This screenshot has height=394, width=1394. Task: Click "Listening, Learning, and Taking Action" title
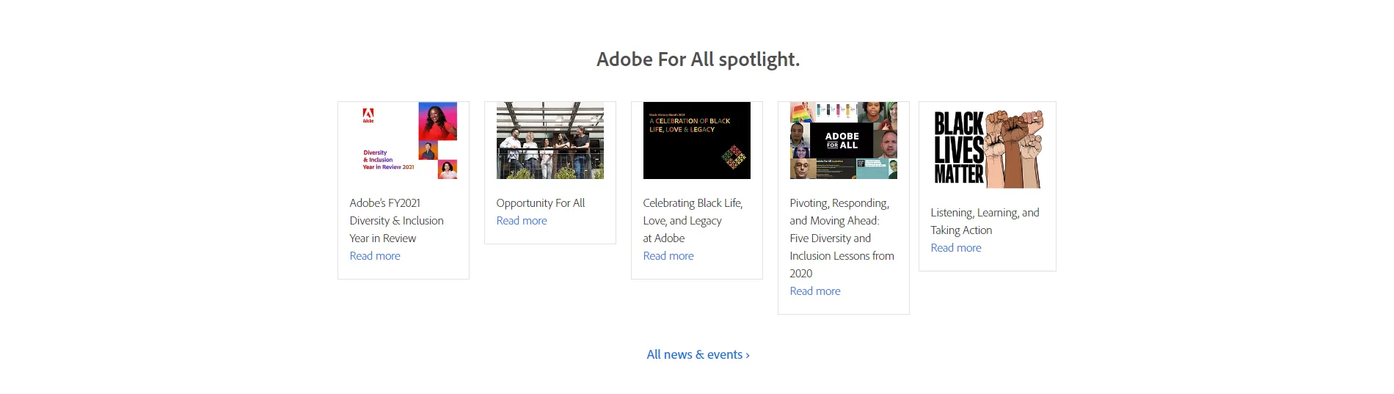[x=985, y=222]
